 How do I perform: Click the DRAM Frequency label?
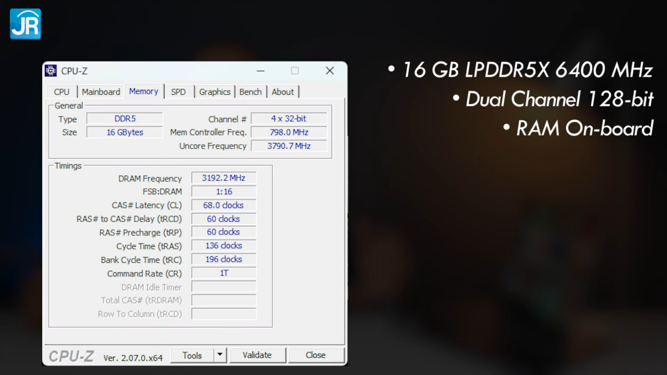[x=149, y=179]
